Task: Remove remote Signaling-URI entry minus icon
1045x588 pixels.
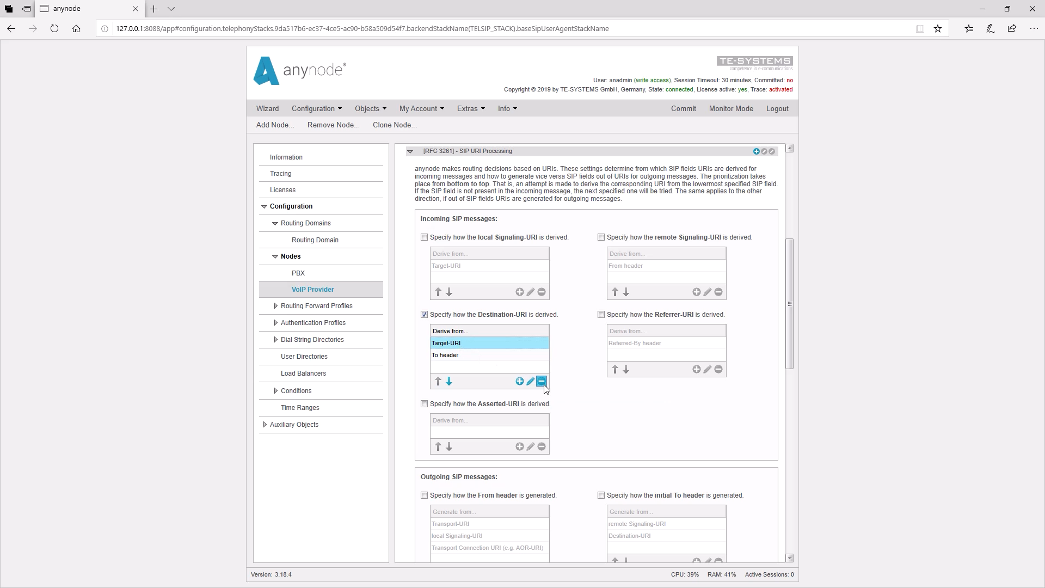Action: (718, 292)
